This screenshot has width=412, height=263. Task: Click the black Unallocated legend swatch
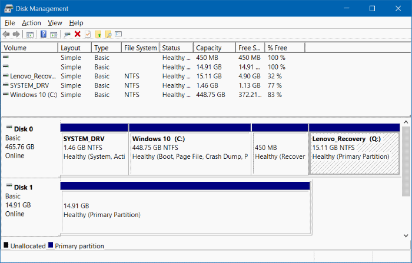pos(6,245)
